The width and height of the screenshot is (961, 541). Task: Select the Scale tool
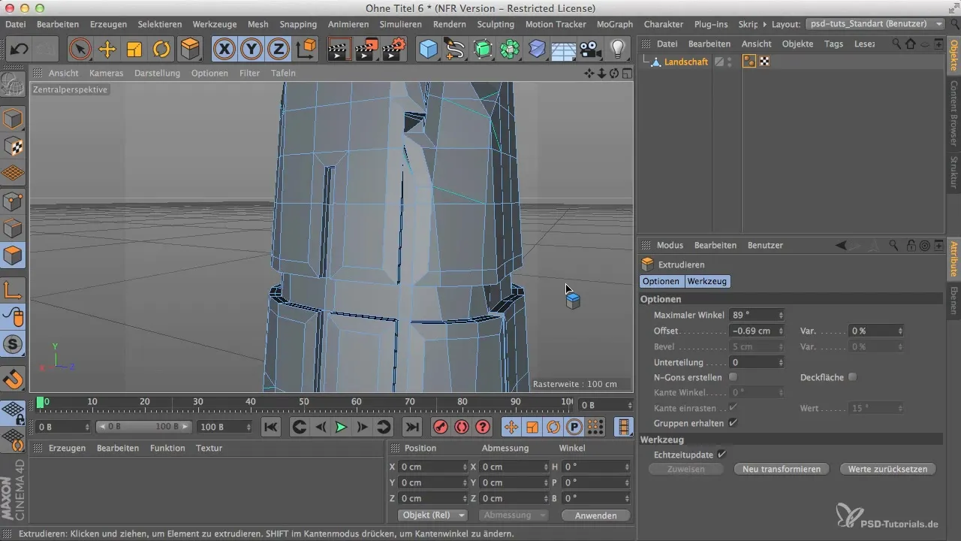tap(134, 50)
